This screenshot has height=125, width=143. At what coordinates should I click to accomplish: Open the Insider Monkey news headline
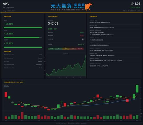[99, 66]
